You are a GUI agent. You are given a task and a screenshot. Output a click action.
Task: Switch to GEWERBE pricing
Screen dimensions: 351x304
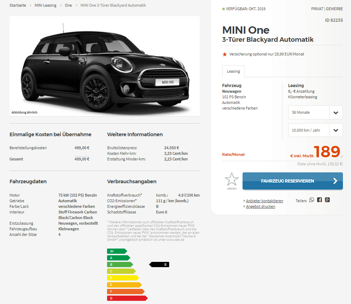pyautogui.click(x=334, y=9)
